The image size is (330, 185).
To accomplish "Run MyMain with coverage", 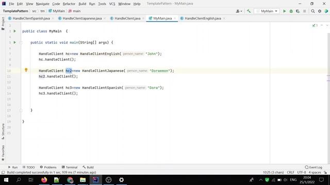I will click(x=298, y=11).
